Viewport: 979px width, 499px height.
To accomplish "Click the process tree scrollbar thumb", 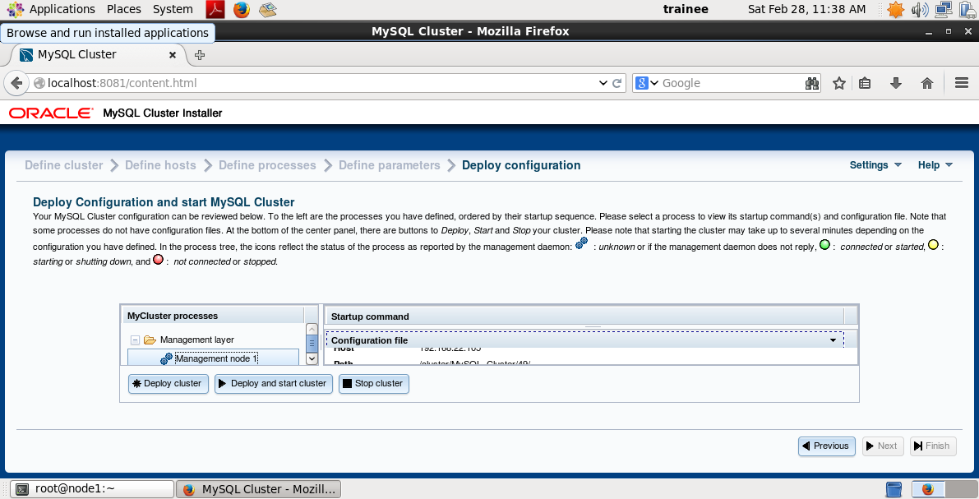I will pos(312,344).
